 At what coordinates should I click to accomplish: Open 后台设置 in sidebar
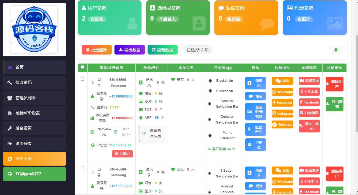[x=35, y=128]
